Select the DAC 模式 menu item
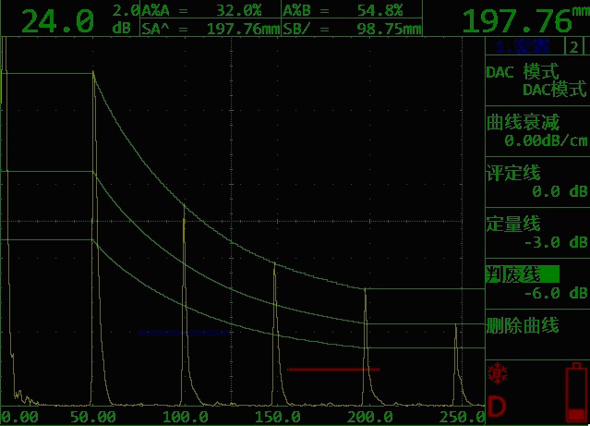The image size is (590, 426). pyautogui.click(x=536, y=80)
